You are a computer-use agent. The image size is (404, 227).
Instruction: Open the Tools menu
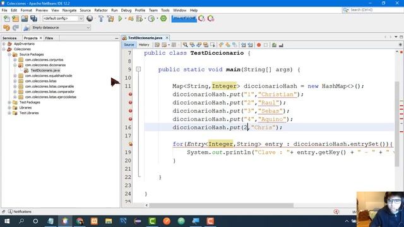click(165, 10)
